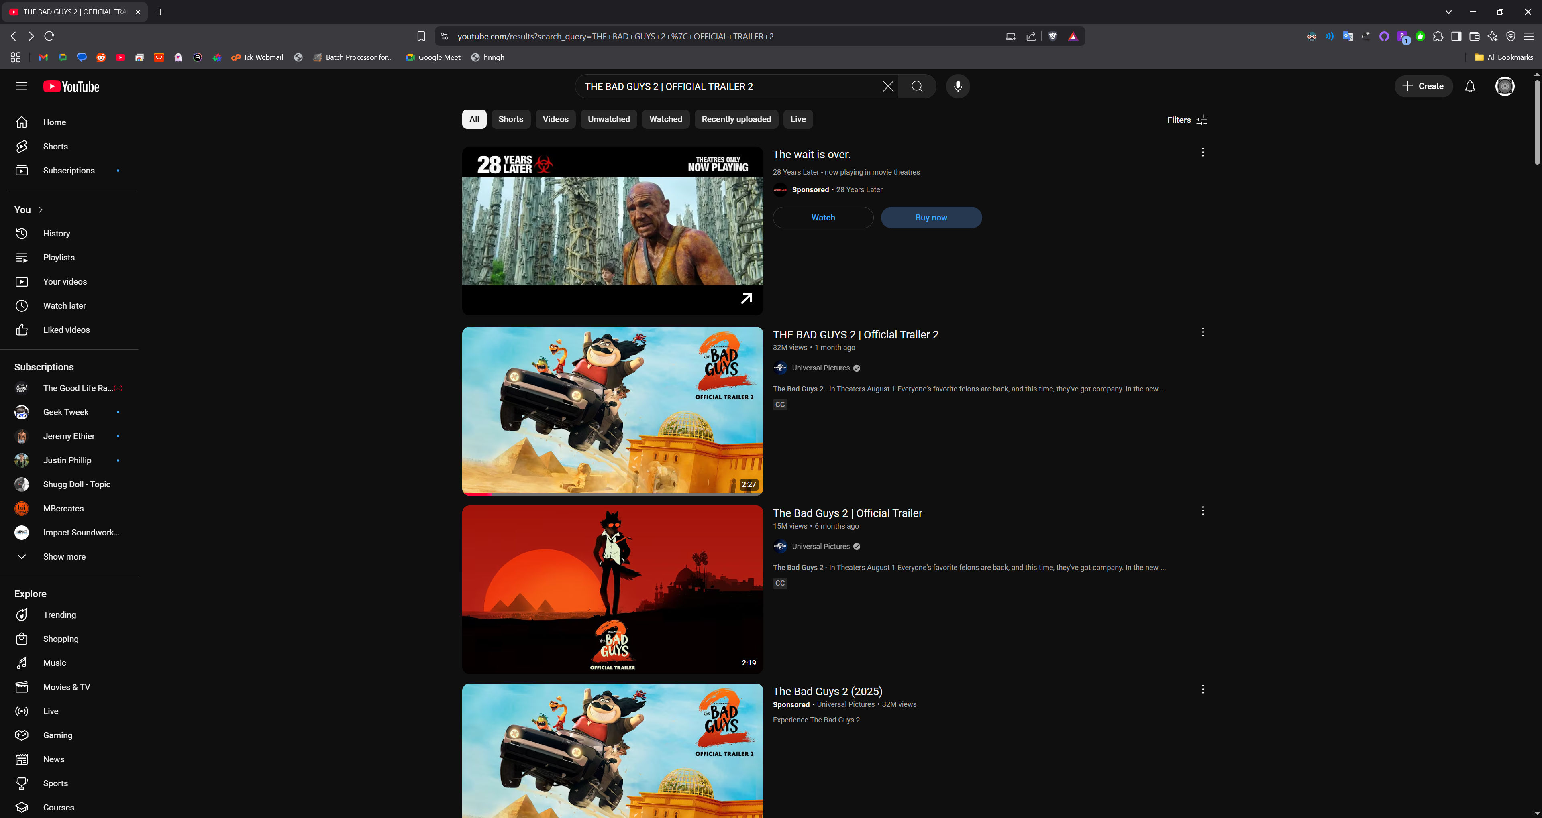The height and width of the screenshot is (818, 1542).
Task: Open the YouTube hamburger guide menu
Action: click(22, 86)
